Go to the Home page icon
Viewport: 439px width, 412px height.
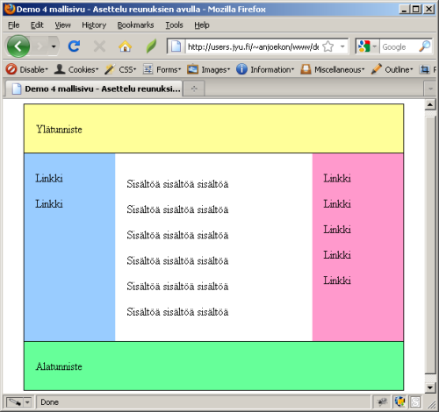coord(125,46)
